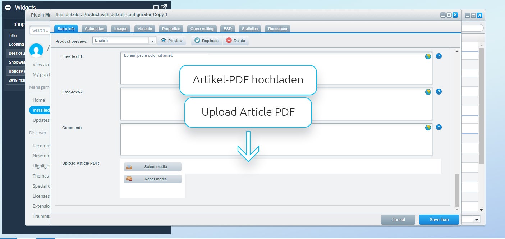Select the Basic info tab
Image resolution: width=505 pixels, height=239 pixels.
tap(66, 29)
